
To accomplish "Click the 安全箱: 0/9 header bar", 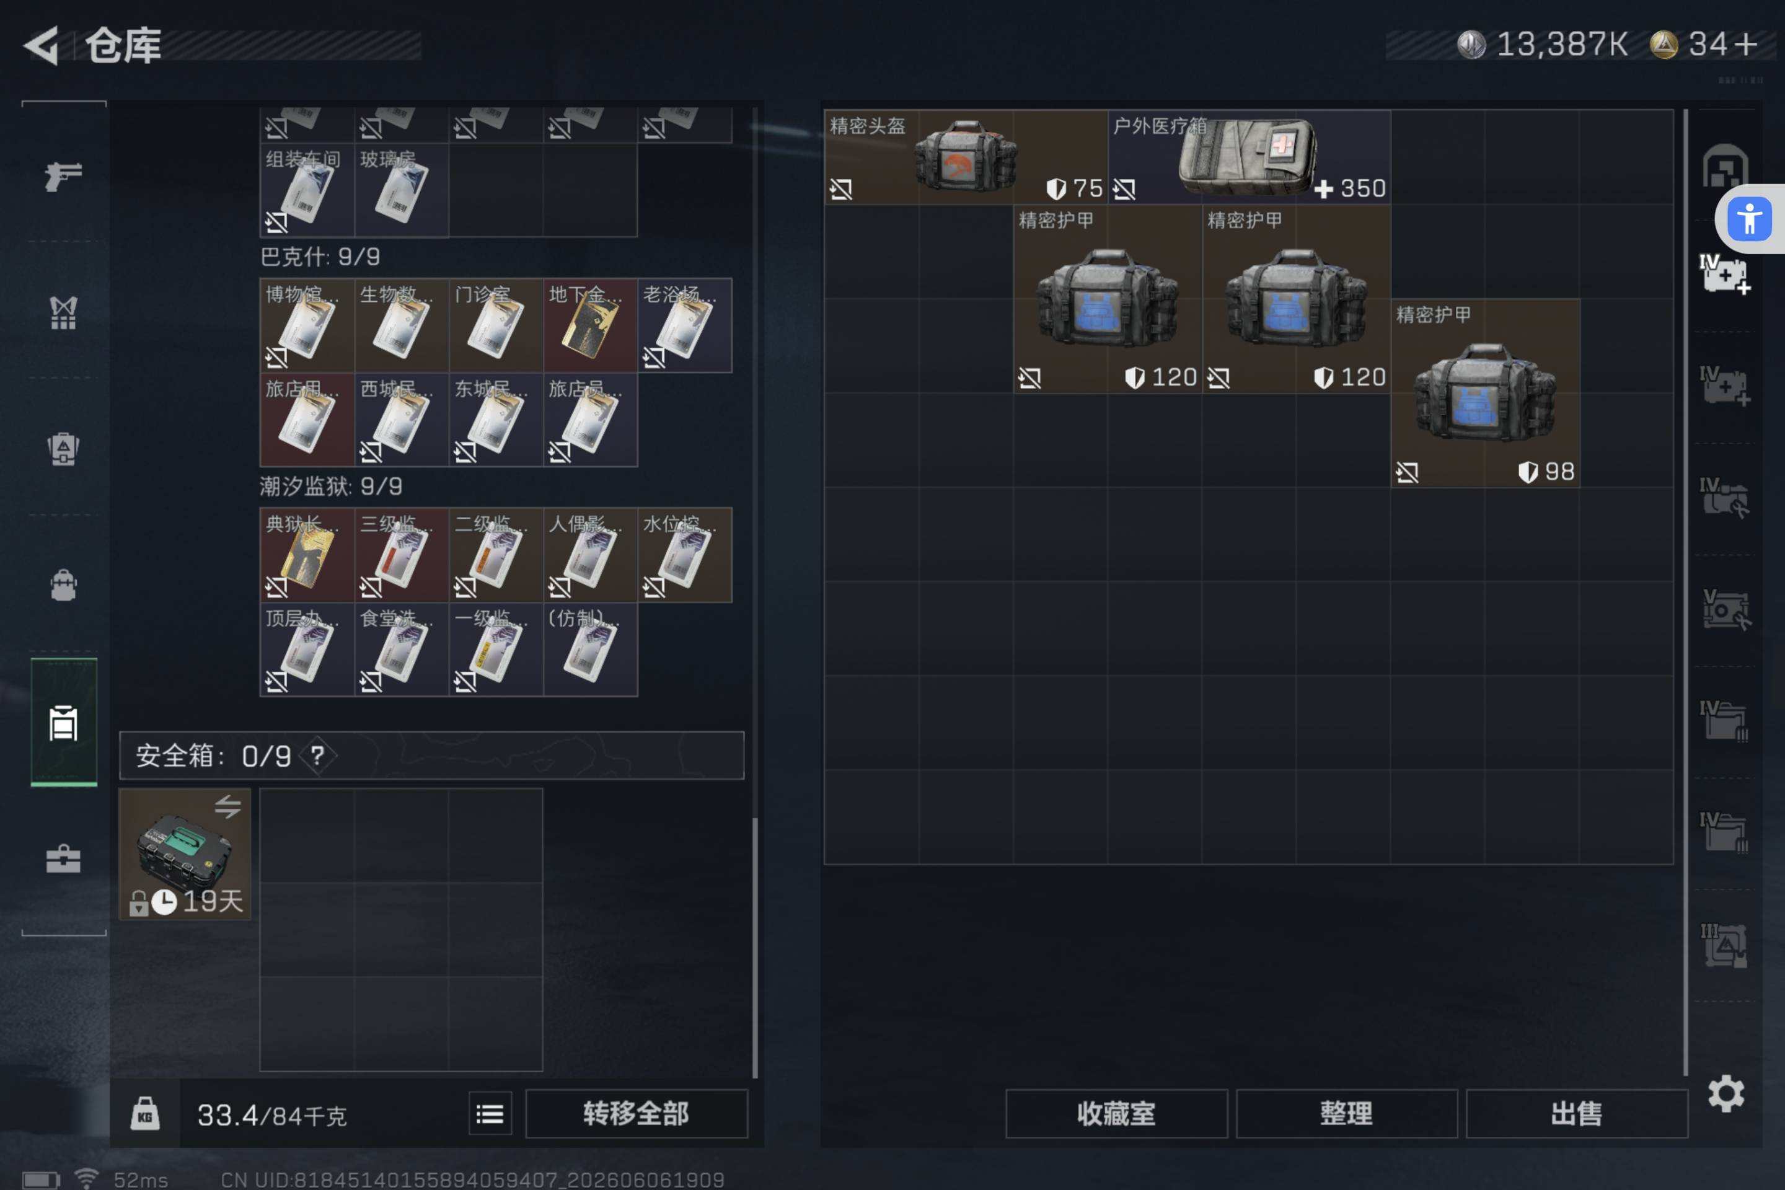I will pos(432,755).
